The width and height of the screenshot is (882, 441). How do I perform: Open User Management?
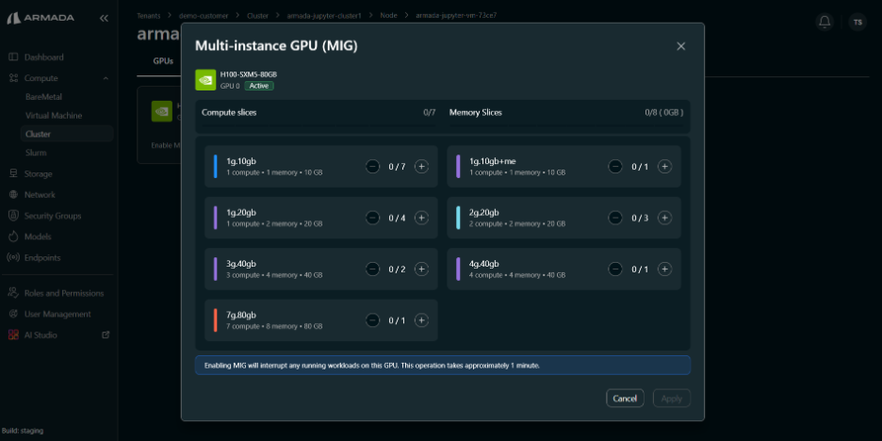[x=57, y=314]
